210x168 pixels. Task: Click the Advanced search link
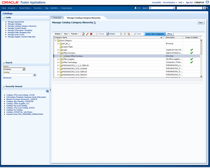pos(7,78)
